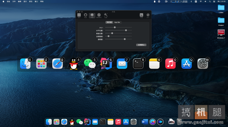Click the volume icon in menu bar
Screen dimensions: 228x127
(x=205, y=2)
